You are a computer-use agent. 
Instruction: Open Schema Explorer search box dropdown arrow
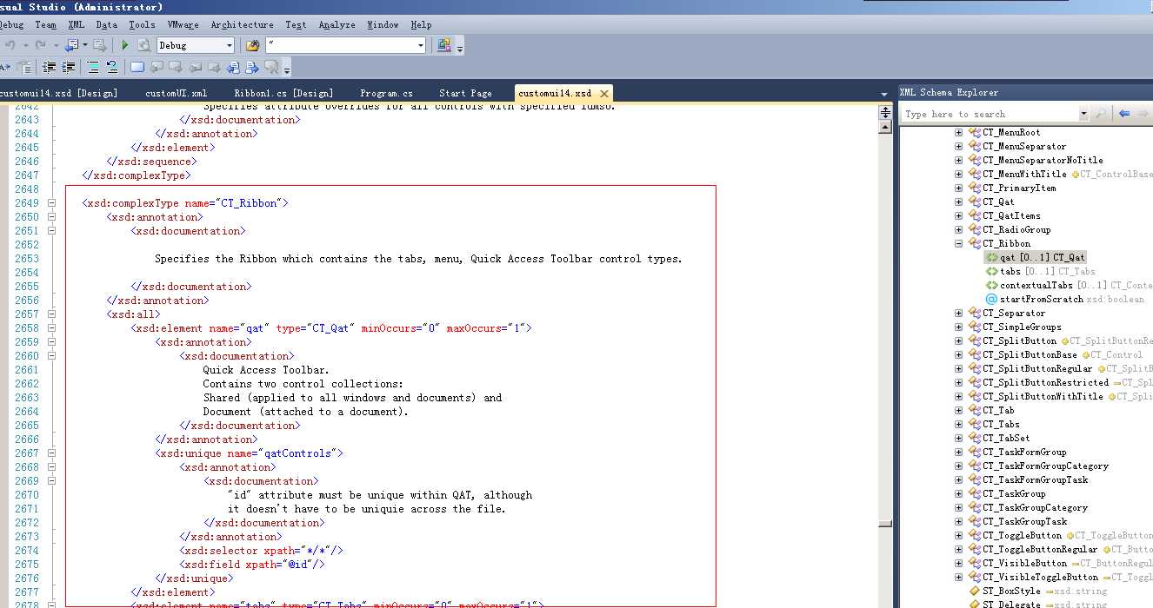(x=1084, y=114)
